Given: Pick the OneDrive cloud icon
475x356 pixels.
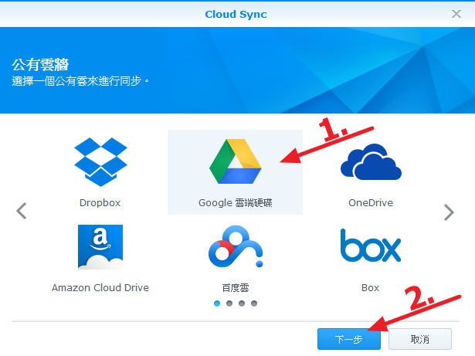Looking at the screenshot, I should click(371, 161).
